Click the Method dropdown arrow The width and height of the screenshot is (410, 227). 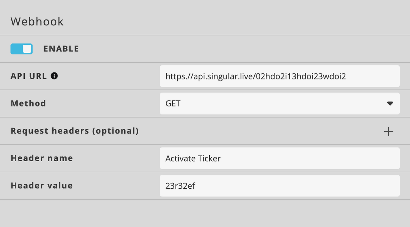(390, 103)
